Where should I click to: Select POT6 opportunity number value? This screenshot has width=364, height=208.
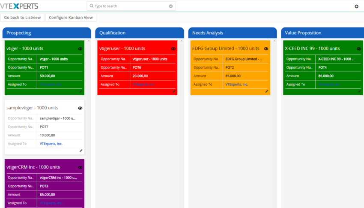pyautogui.click(x=137, y=67)
